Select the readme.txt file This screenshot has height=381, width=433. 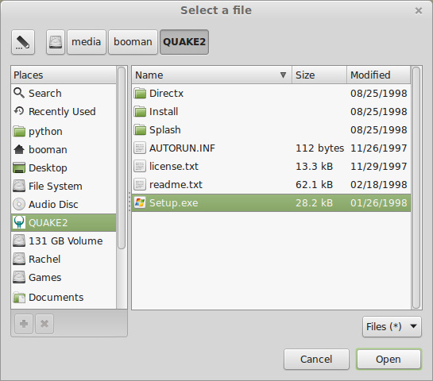click(x=272, y=184)
